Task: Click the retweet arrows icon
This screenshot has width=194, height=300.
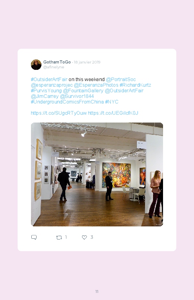Action: point(59,238)
